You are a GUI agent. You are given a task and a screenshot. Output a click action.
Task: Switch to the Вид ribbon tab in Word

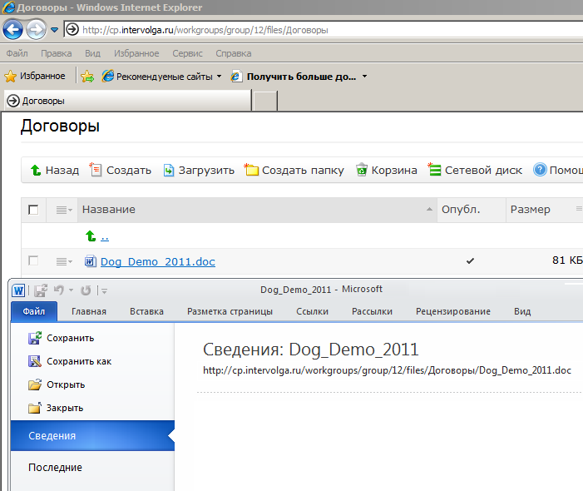(x=522, y=311)
